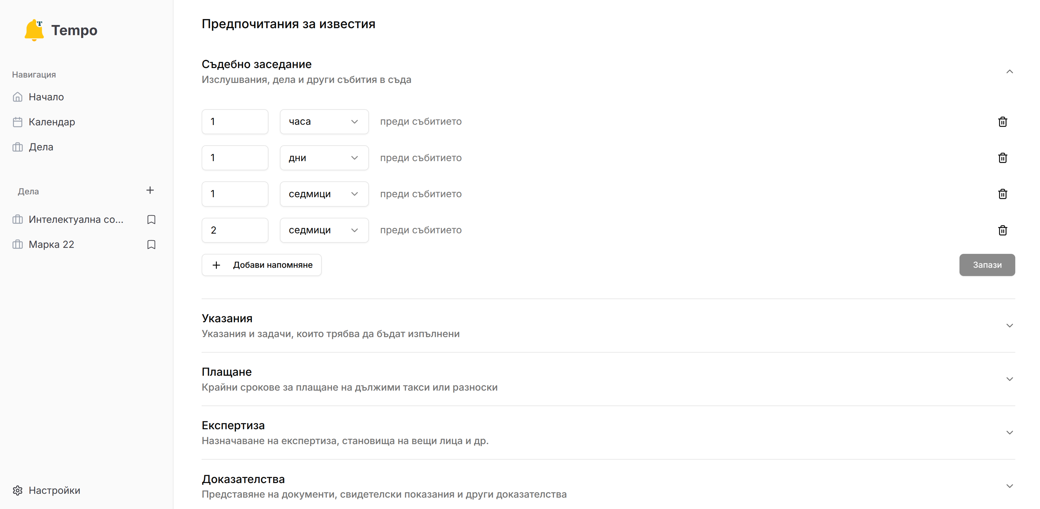Expand the Плащане section
1040x509 pixels.
1009,379
